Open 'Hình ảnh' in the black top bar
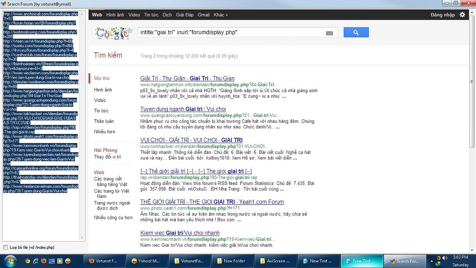 pos(115,15)
